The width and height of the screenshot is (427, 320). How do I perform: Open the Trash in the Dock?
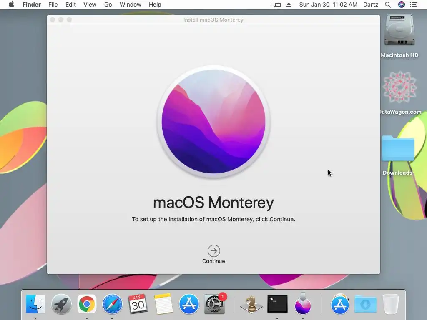(x=391, y=304)
